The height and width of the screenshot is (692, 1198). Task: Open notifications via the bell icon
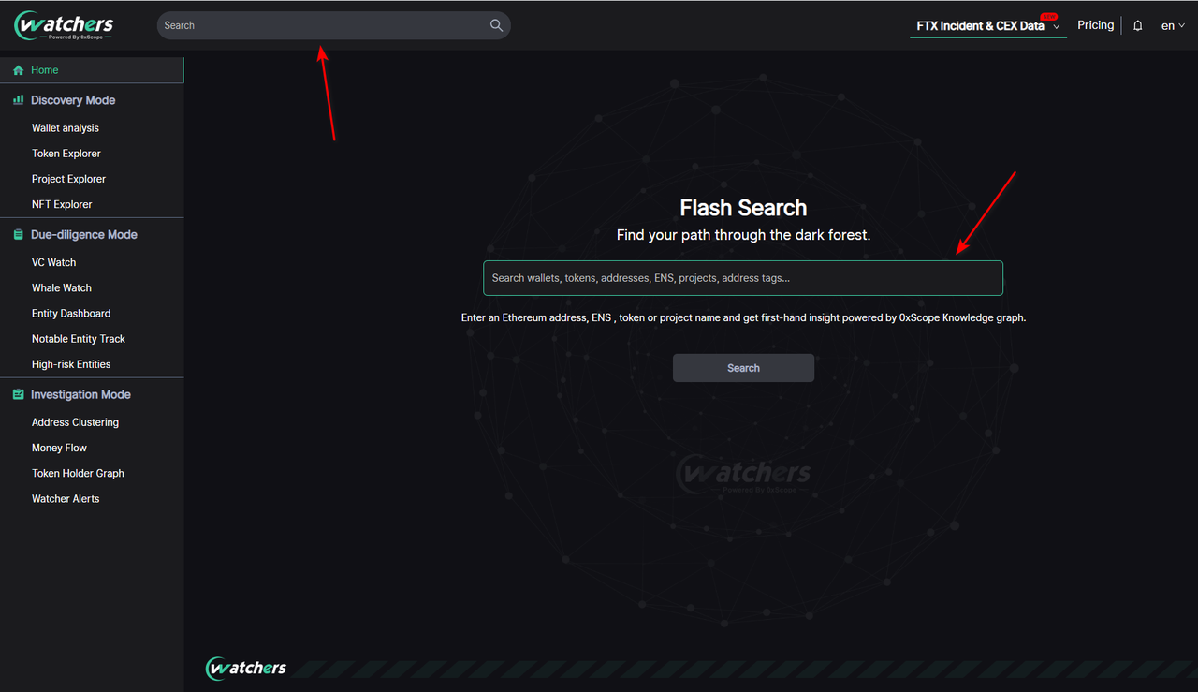(x=1138, y=26)
